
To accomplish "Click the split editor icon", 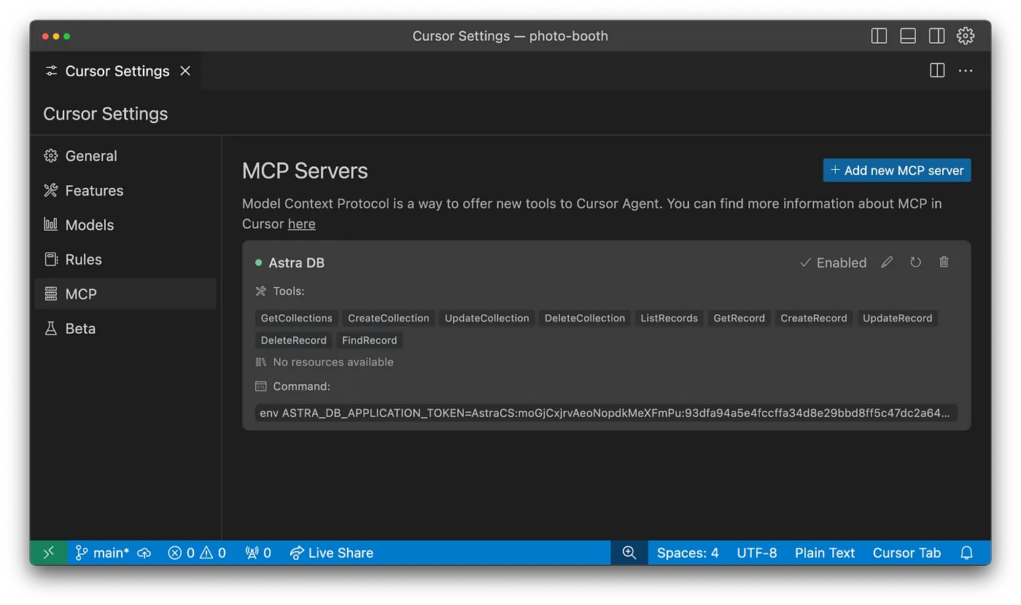I will click(x=937, y=71).
